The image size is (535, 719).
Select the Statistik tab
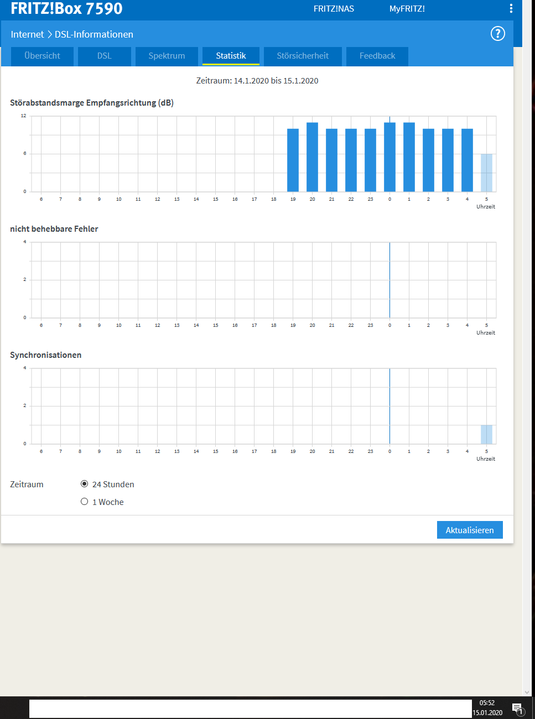(231, 56)
